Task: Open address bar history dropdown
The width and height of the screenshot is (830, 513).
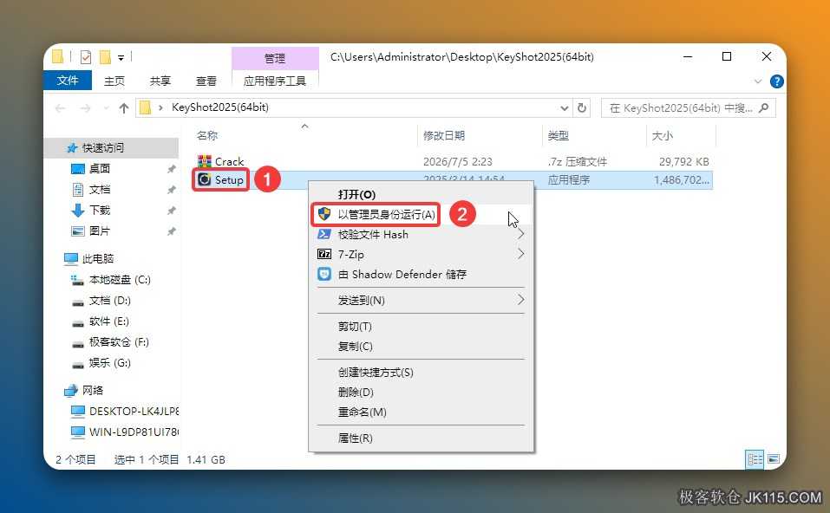Action: 565,108
